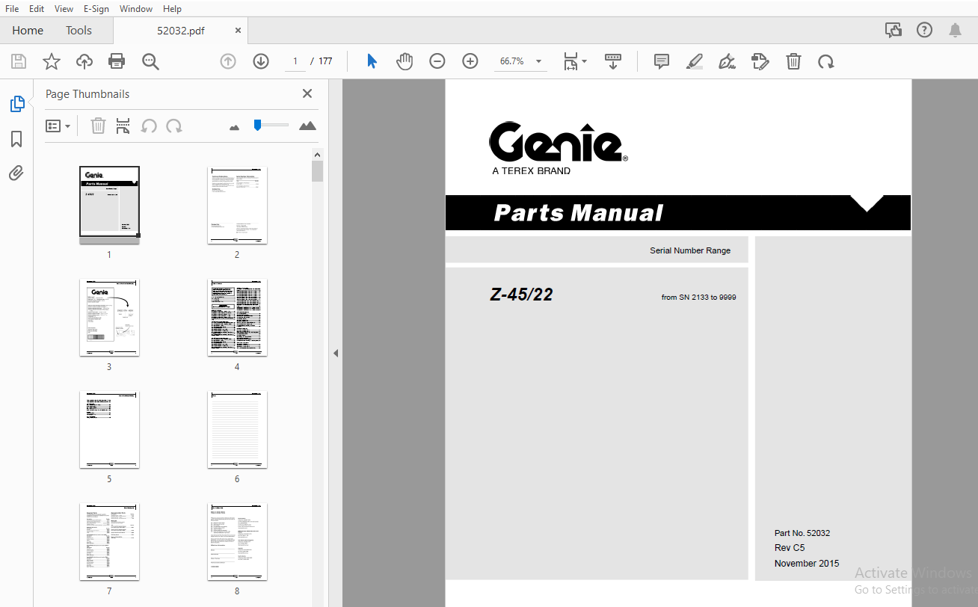The width and height of the screenshot is (978, 607).
Task: Open the Window menu
Action: click(136, 8)
